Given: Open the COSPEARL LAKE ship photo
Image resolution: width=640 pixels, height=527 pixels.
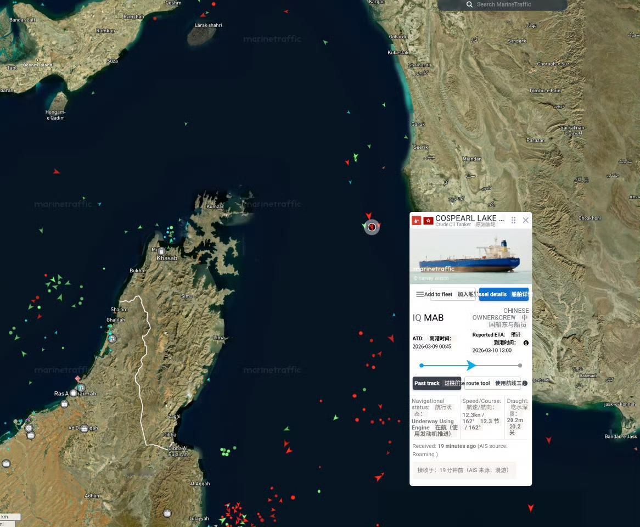Looking at the screenshot, I should click(470, 256).
